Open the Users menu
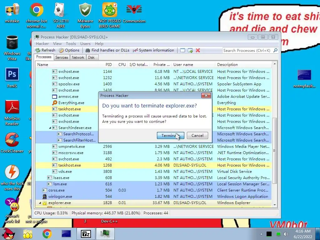 [x=85, y=44]
